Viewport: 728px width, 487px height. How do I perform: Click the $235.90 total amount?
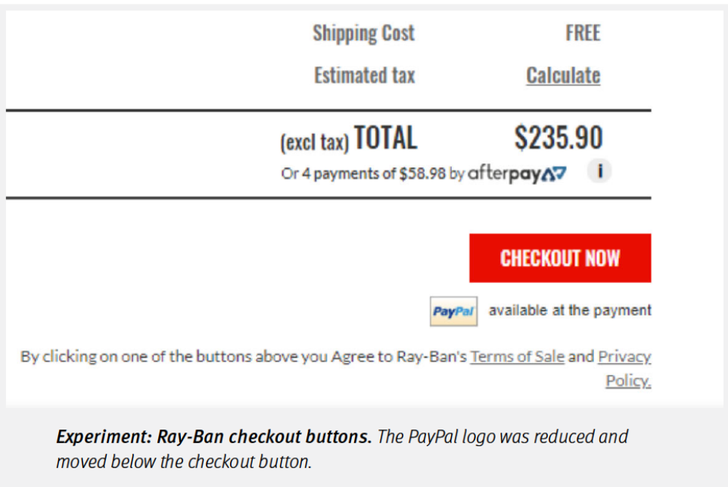(558, 138)
